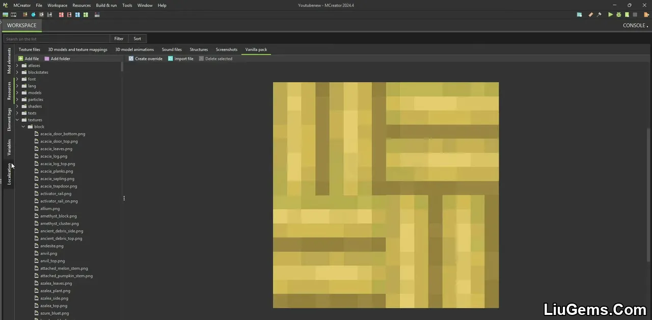The width and height of the screenshot is (652, 320).
Task: Click the green panel toolbar icon
Action: coord(86,15)
